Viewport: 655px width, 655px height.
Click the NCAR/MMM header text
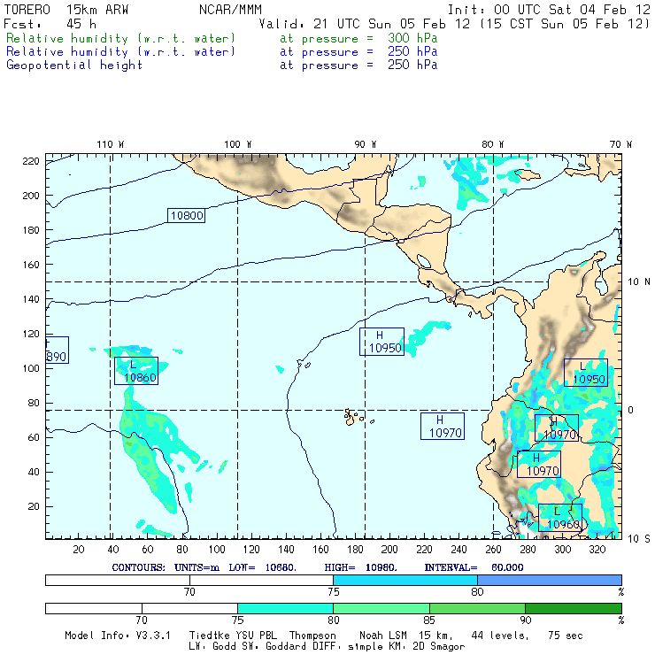click(x=231, y=10)
